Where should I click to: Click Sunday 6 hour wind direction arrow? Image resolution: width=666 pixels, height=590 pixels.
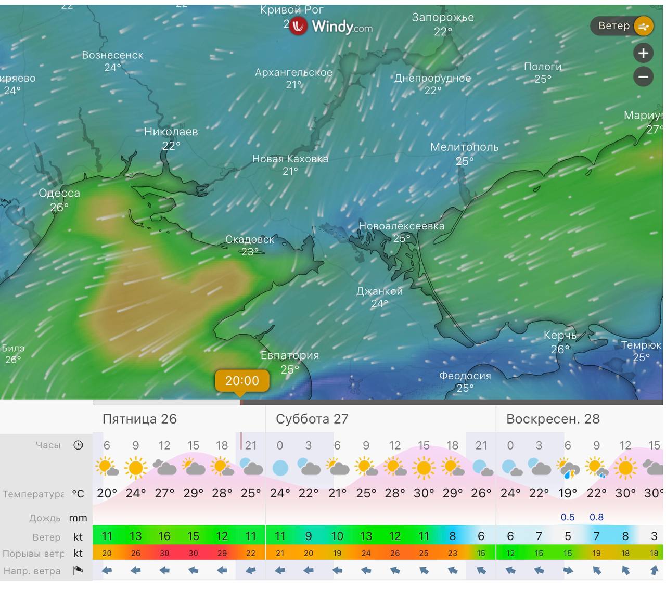(568, 571)
